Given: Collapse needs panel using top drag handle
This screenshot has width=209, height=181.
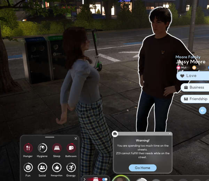Looking at the screenshot, I should pos(49,137).
